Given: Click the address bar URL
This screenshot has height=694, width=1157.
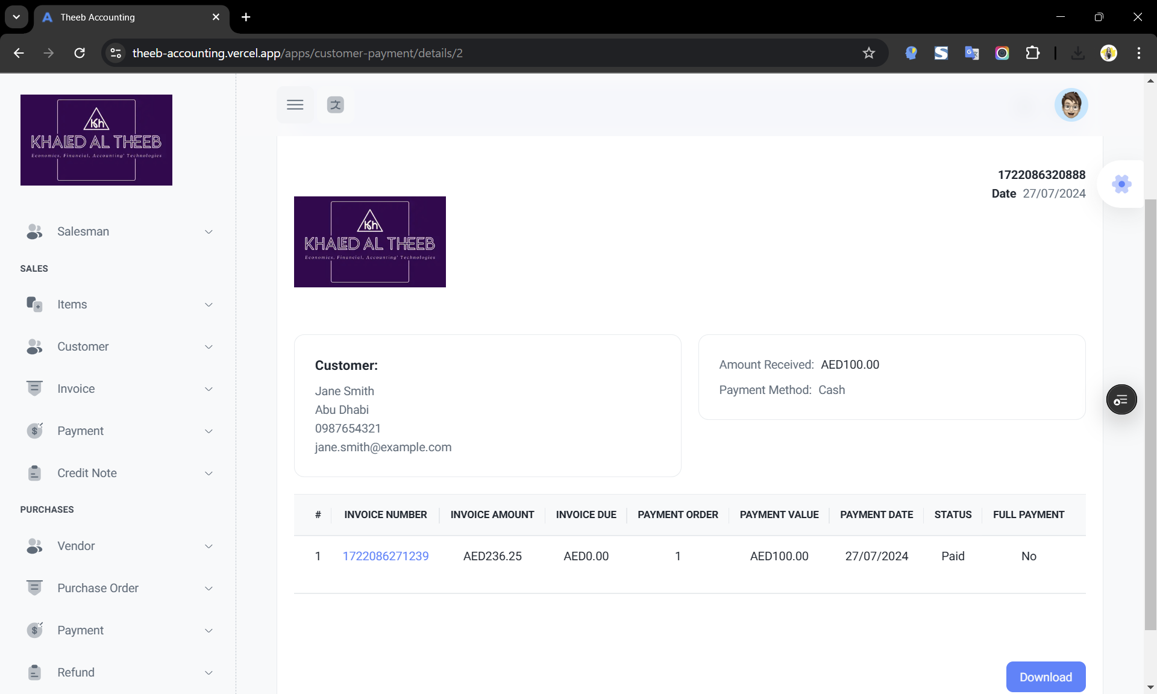Looking at the screenshot, I should (297, 53).
